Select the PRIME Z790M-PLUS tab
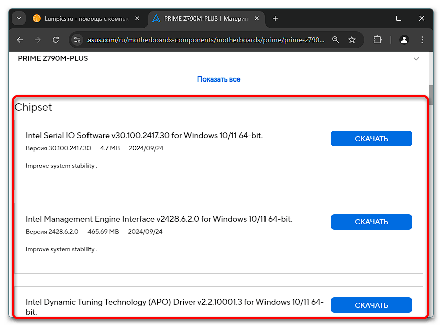 coord(206,19)
